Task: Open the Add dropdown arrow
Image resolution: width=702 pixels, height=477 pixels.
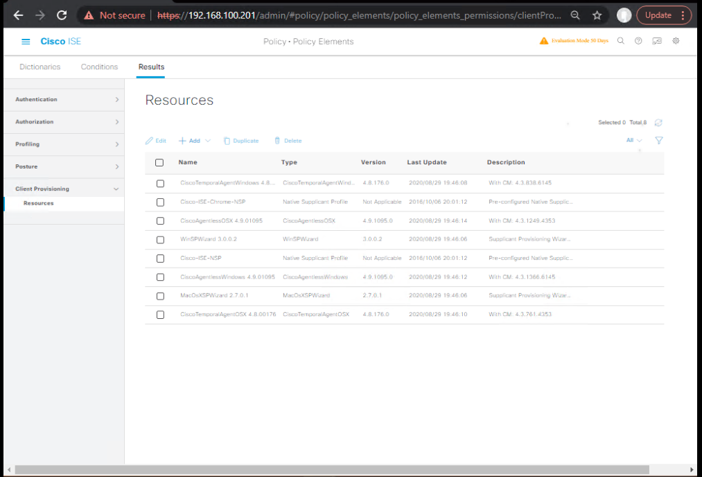Action: coord(208,141)
